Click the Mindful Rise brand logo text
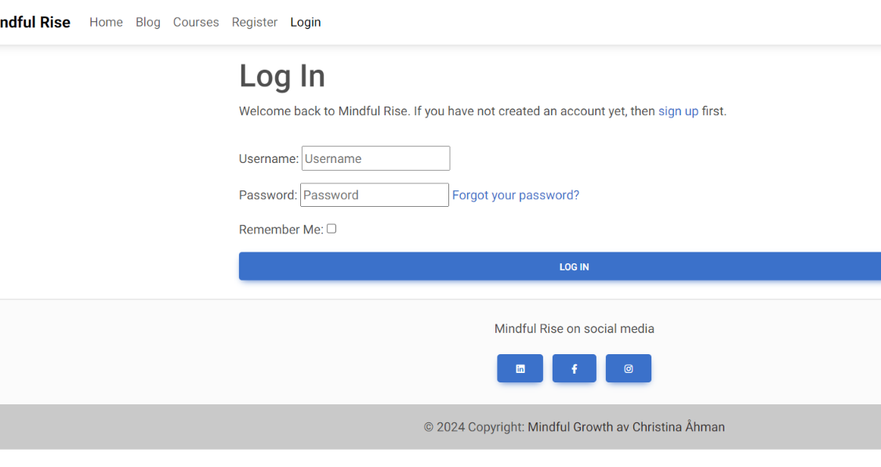This screenshot has width=881, height=467. pos(34,22)
